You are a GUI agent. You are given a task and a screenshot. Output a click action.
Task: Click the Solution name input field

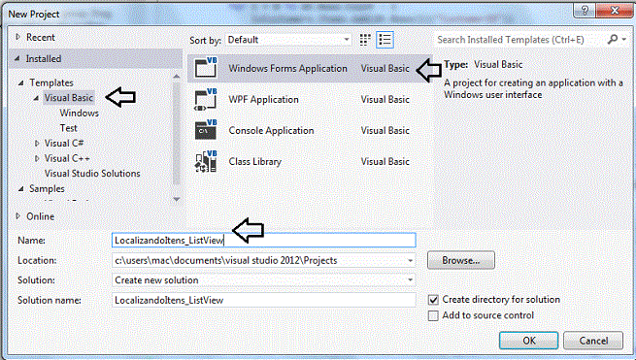[x=264, y=300]
